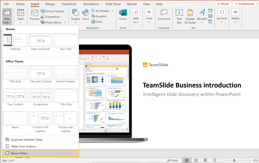
Task: Switch to the Design tab
Action: click(x=50, y=4)
